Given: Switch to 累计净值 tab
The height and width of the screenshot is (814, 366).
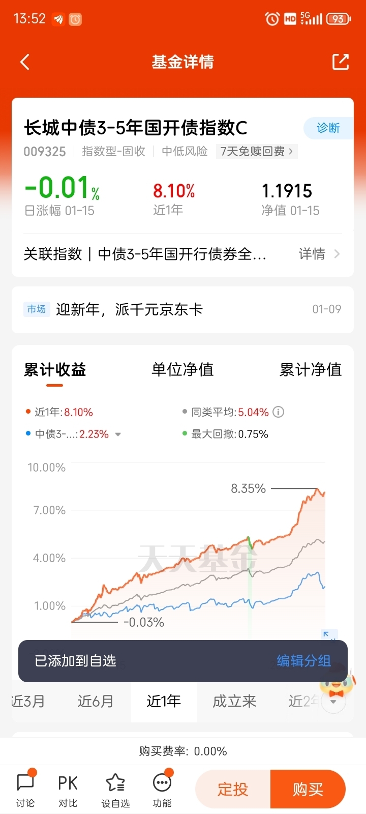Looking at the screenshot, I should point(310,370).
